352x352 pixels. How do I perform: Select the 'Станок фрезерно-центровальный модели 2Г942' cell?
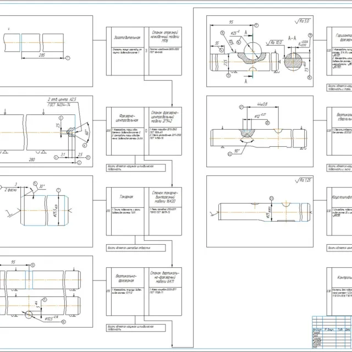click(165, 117)
